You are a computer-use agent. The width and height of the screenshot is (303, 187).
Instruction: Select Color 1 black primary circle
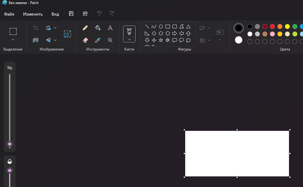[x=239, y=28]
